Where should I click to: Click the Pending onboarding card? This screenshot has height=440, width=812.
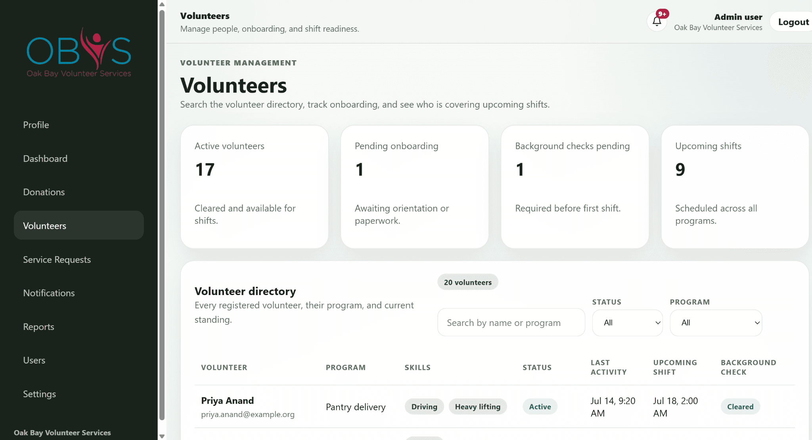(414, 187)
